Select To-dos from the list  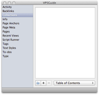tap(17, 52)
